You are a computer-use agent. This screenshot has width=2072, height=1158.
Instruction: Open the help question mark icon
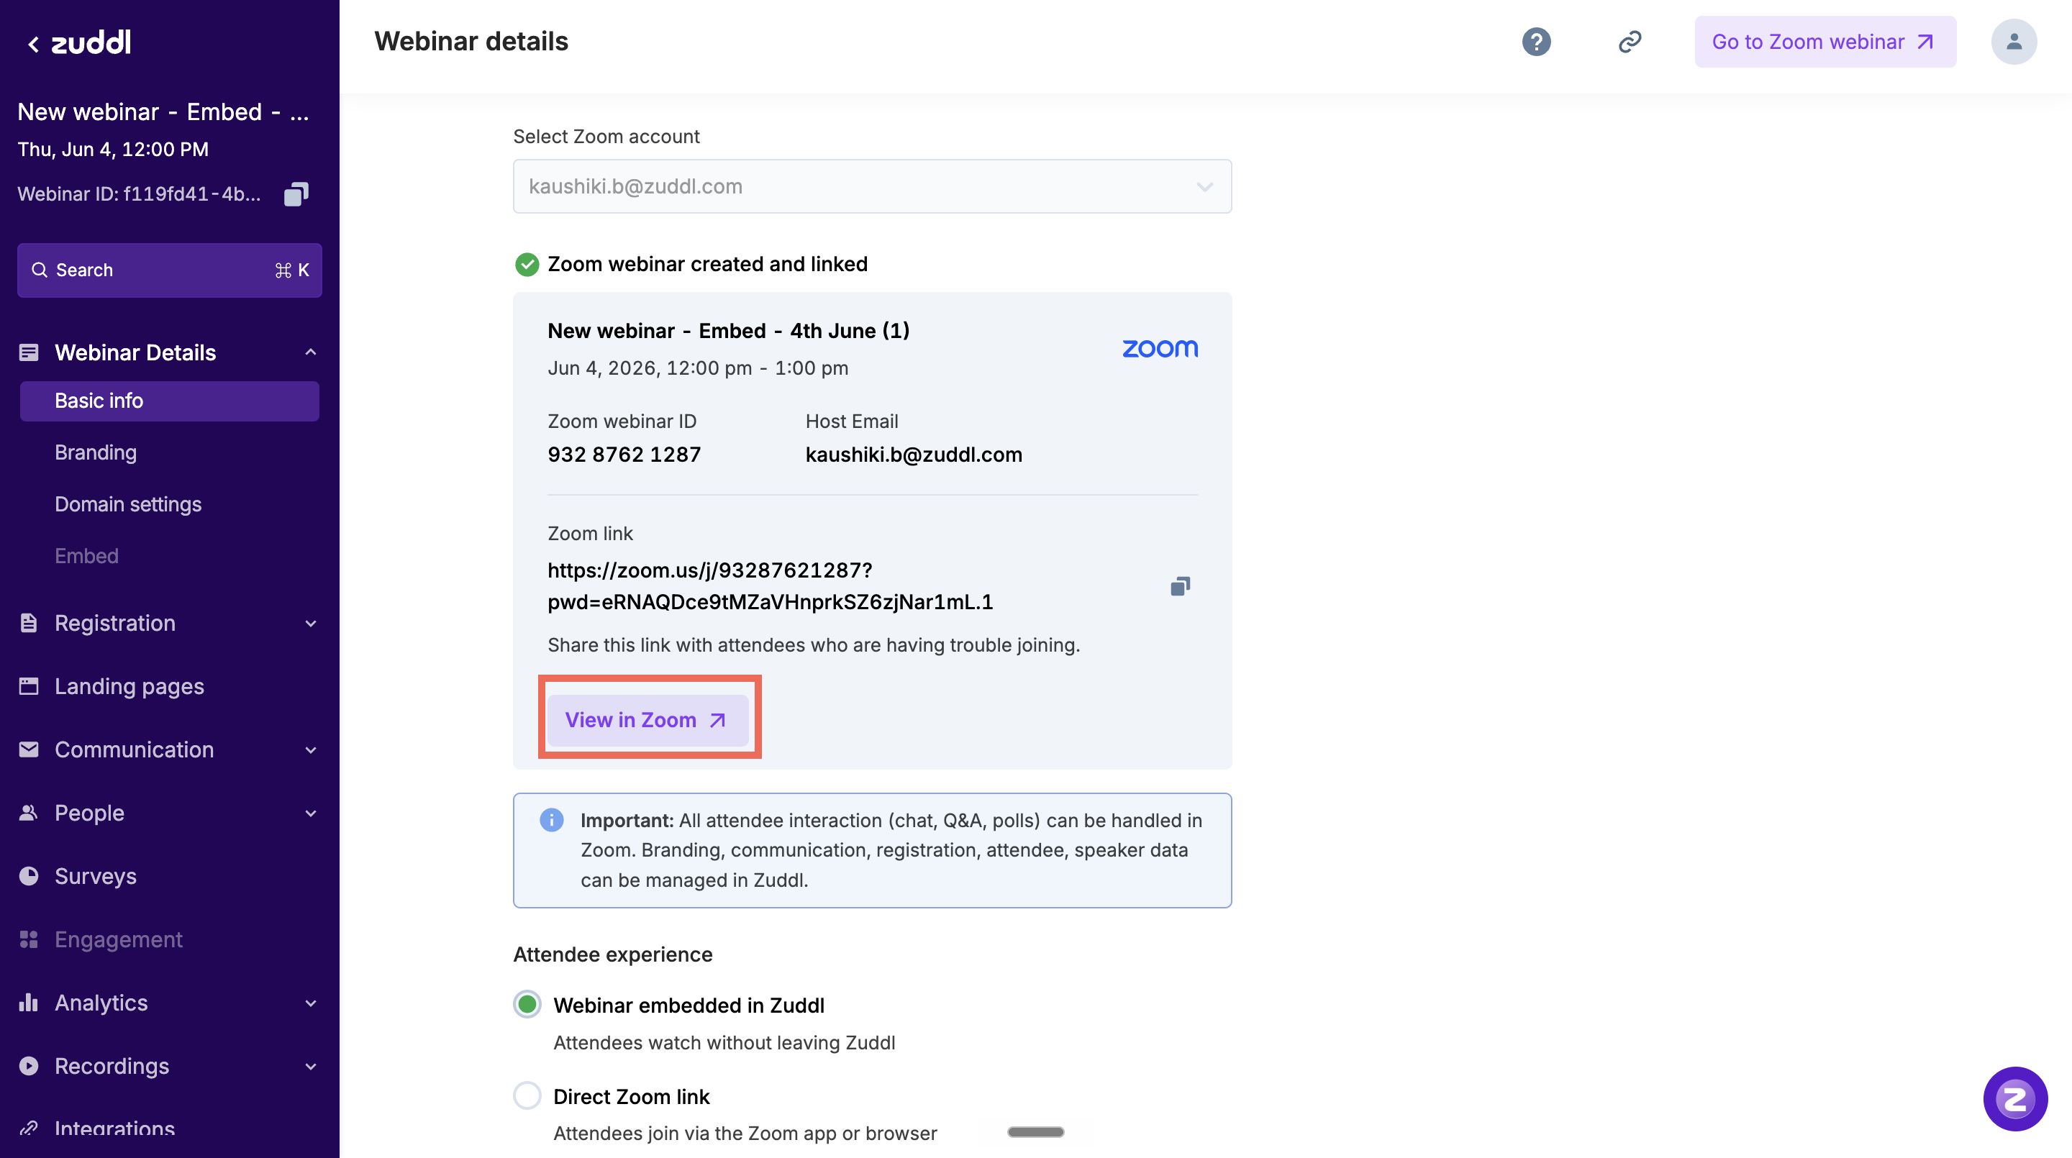[1536, 42]
